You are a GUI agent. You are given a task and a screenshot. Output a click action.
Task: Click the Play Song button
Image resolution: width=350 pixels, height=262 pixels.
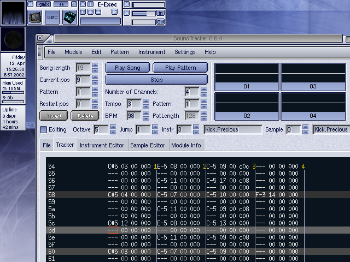127,68
